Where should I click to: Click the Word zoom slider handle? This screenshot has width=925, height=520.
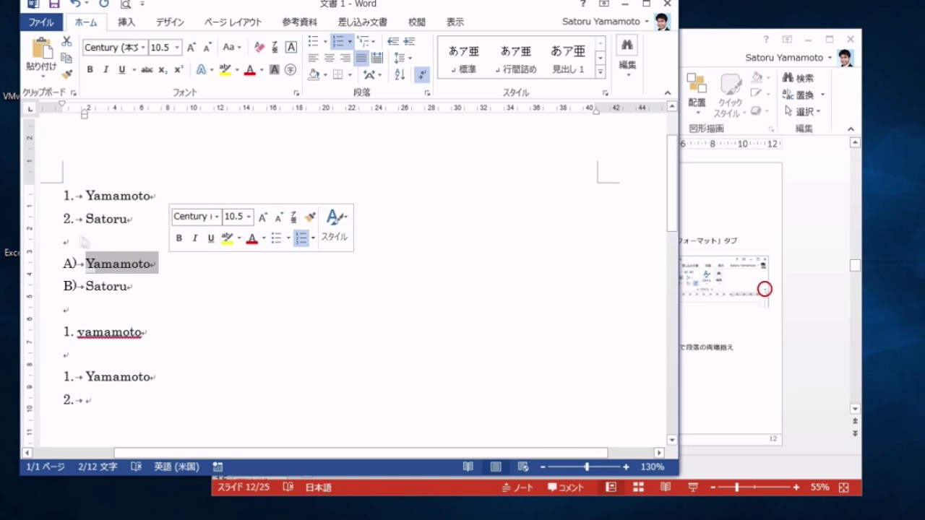pyautogui.click(x=587, y=467)
